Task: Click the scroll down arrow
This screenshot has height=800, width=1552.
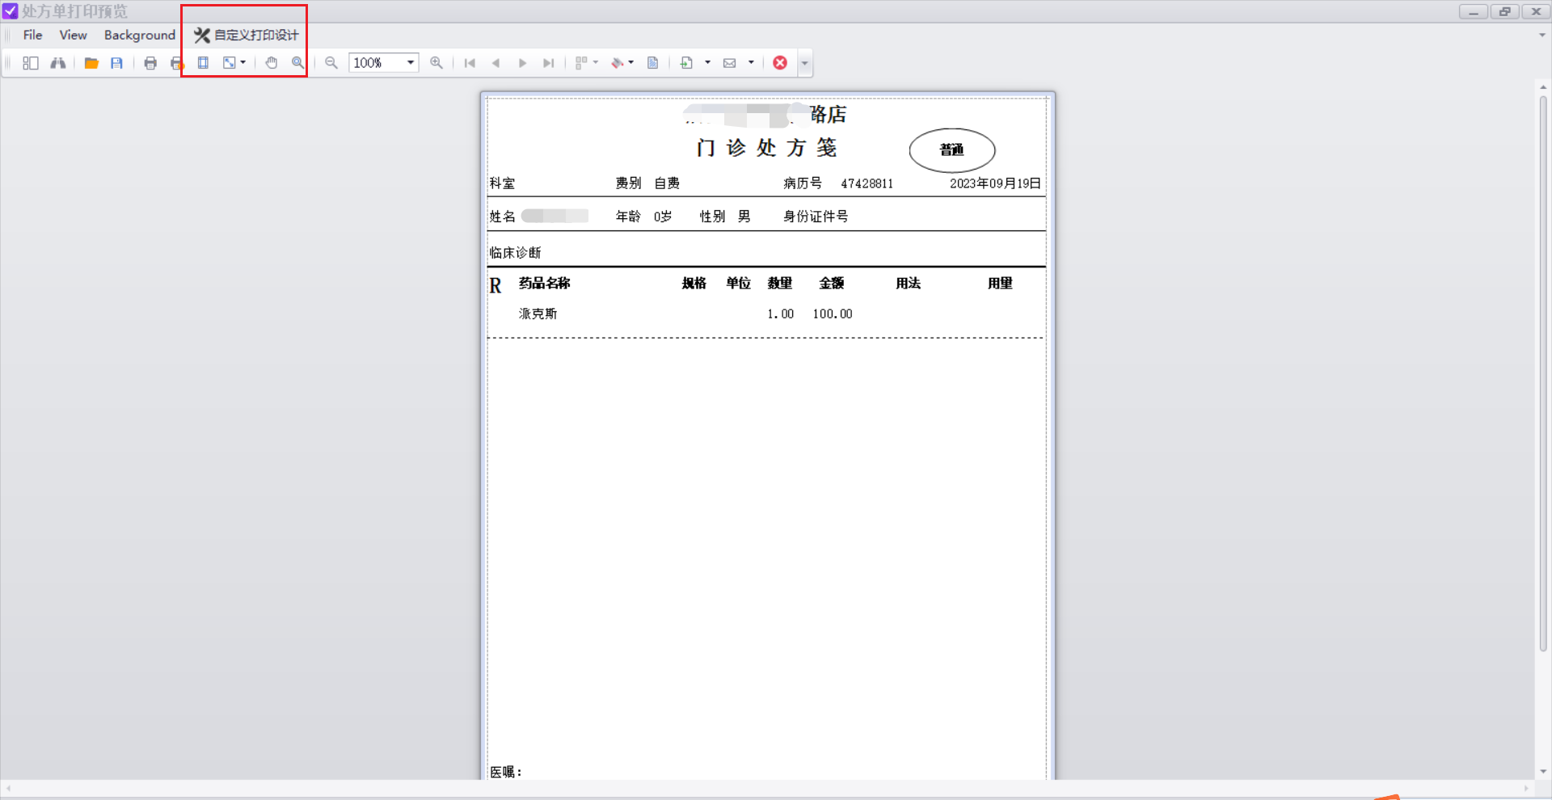Action: click(x=1543, y=772)
